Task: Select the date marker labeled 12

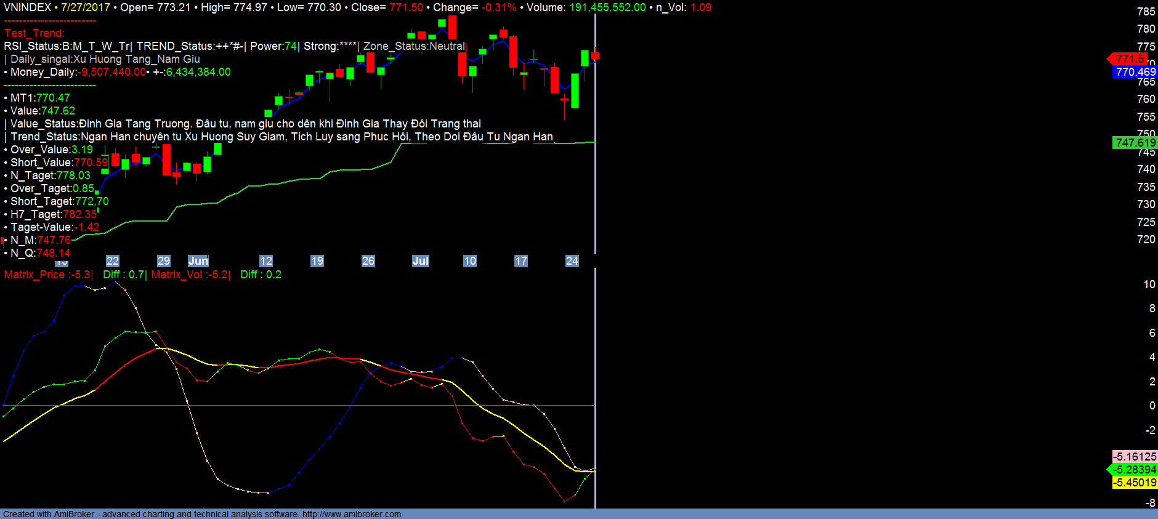Action: click(266, 261)
